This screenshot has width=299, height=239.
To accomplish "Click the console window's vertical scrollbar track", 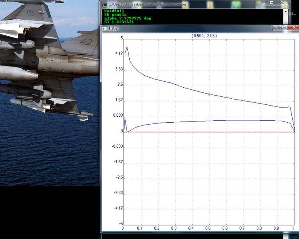I will [x=285, y=19].
